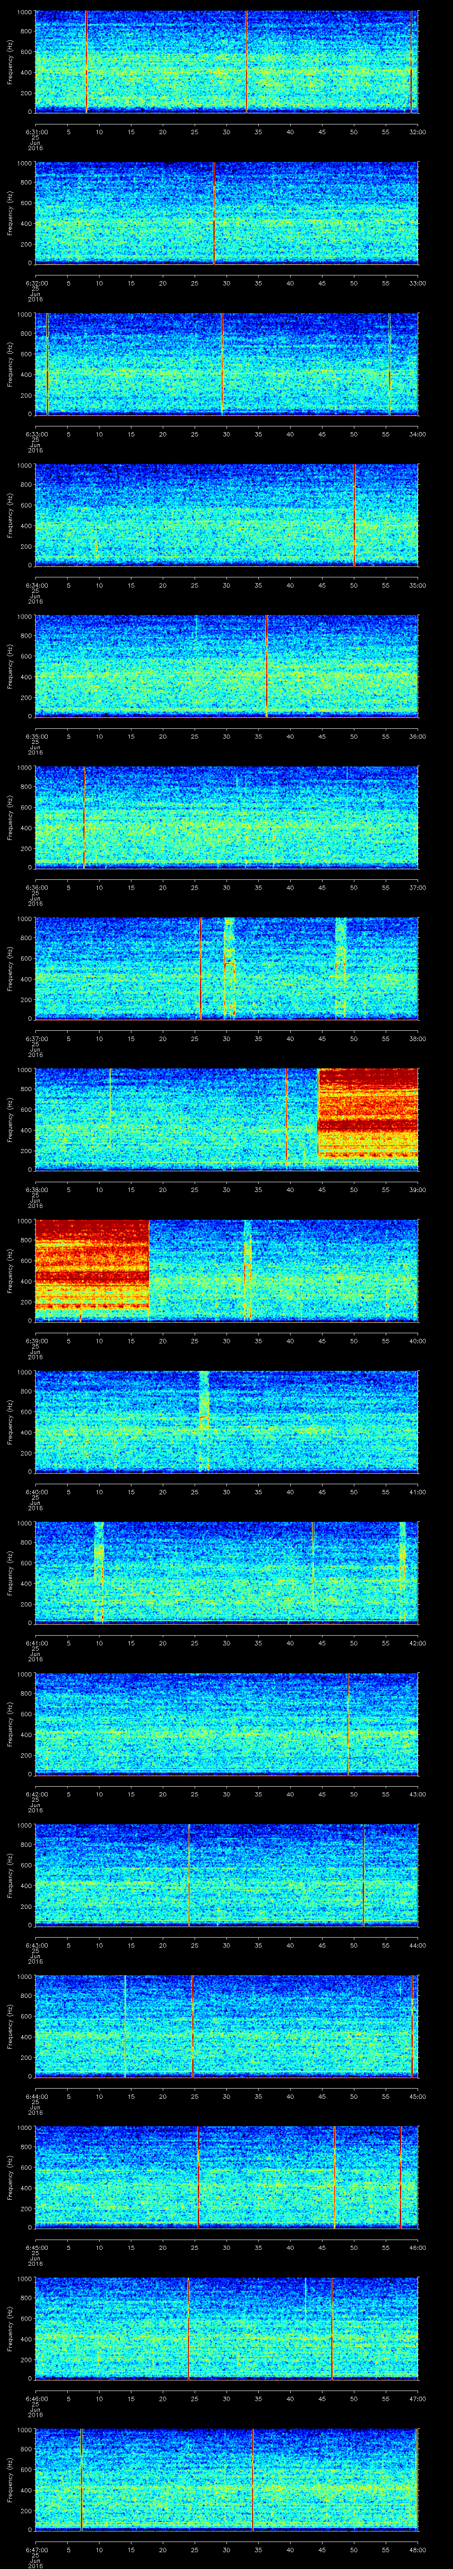
Task: Click the "45" tick label under the 6:36:00 spectrogram
Action: click(x=322, y=888)
